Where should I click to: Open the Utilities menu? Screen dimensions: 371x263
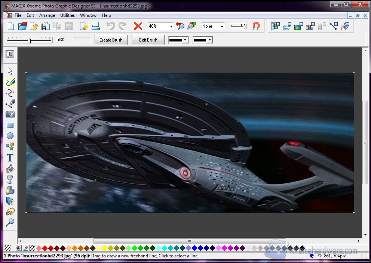pos(67,15)
